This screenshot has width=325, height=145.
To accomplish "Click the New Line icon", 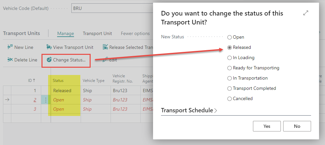I will tap(10, 47).
